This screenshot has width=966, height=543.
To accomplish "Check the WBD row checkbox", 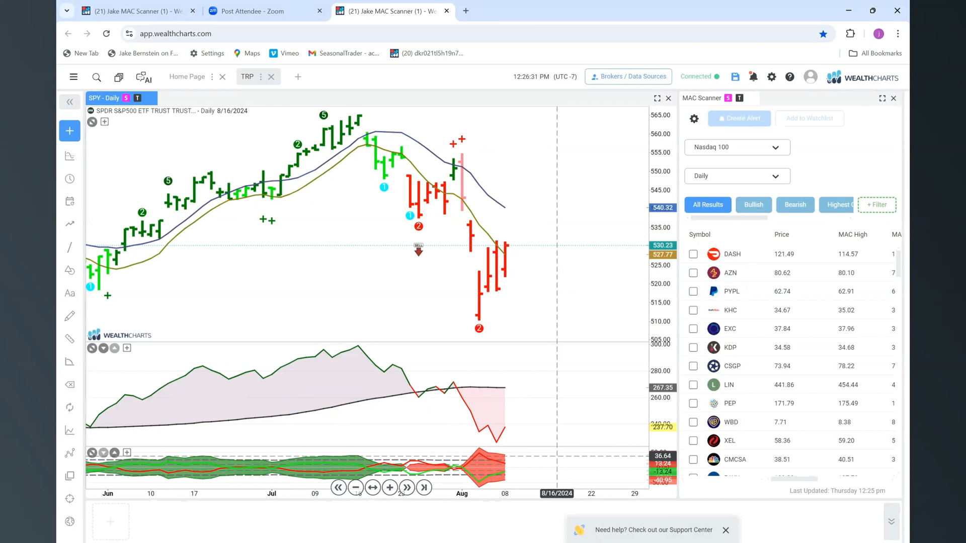I will tap(693, 422).
